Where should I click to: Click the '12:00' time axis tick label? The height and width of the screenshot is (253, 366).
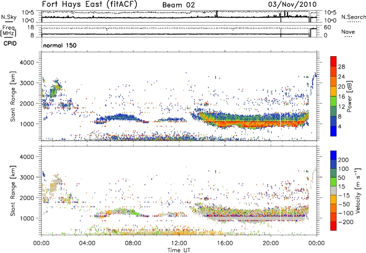click(179, 243)
